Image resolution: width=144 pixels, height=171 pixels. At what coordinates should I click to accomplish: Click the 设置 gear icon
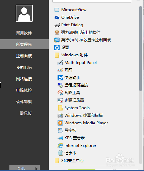click(x=57, y=48)
